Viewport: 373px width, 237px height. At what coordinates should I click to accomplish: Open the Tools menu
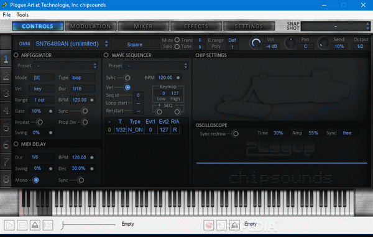click(x=22, y=15)
